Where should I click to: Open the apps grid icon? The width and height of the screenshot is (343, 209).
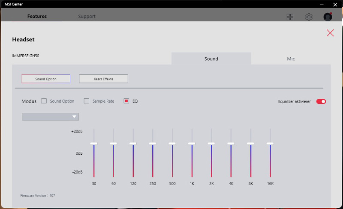click(x=290, y=17)
